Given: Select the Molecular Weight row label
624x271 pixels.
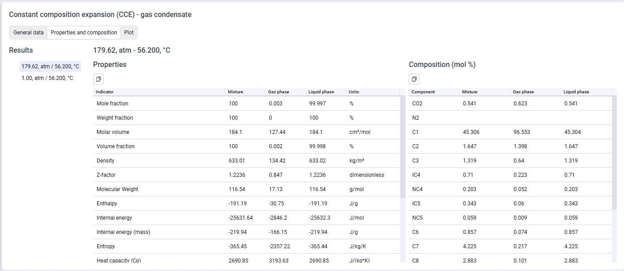Looking at the screenshot, I should pyautogui.click(x=117, y=189).
